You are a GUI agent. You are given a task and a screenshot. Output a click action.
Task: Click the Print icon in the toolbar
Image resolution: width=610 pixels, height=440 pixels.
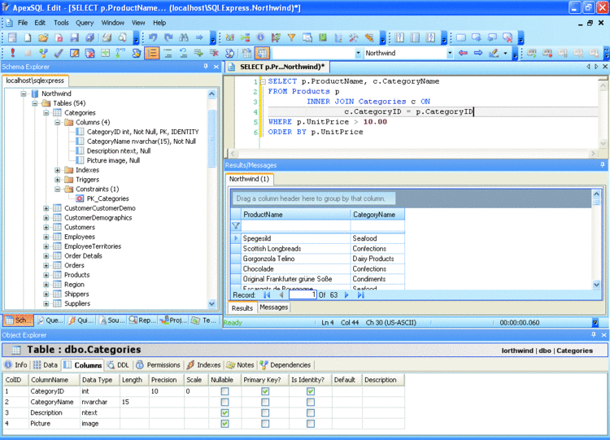click(107, 37)
